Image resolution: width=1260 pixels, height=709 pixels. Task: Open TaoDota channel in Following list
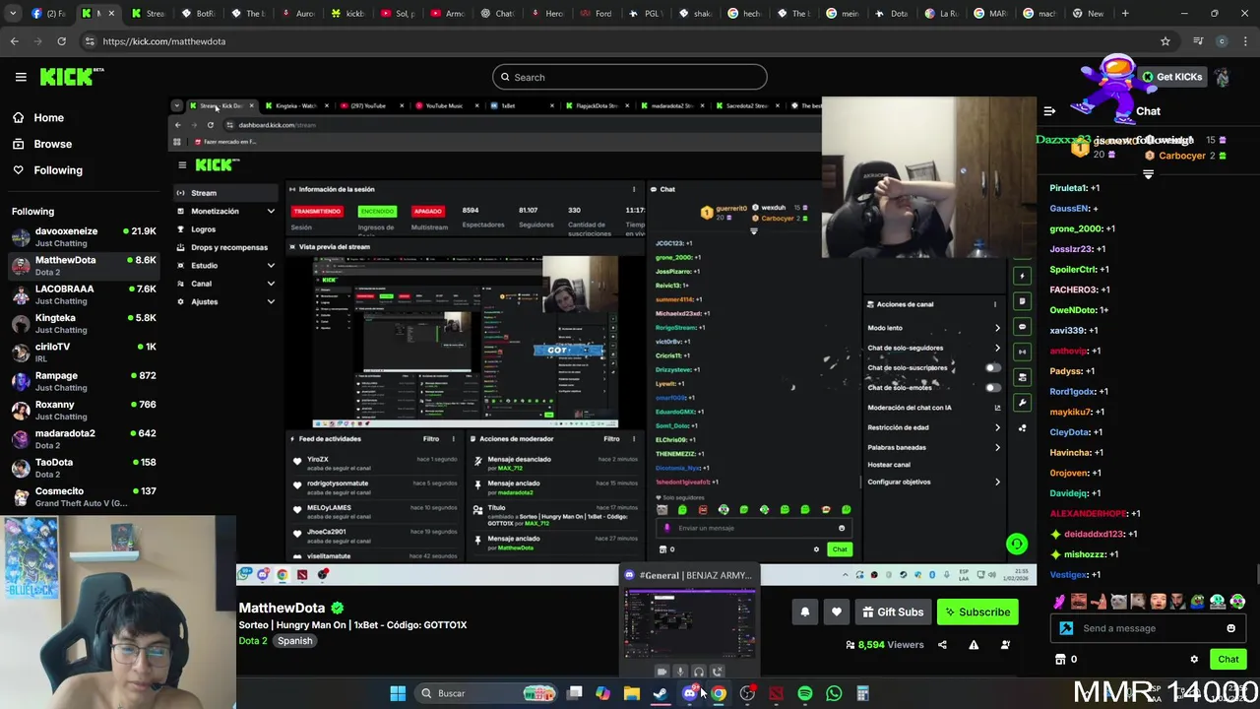pos(84,468)
